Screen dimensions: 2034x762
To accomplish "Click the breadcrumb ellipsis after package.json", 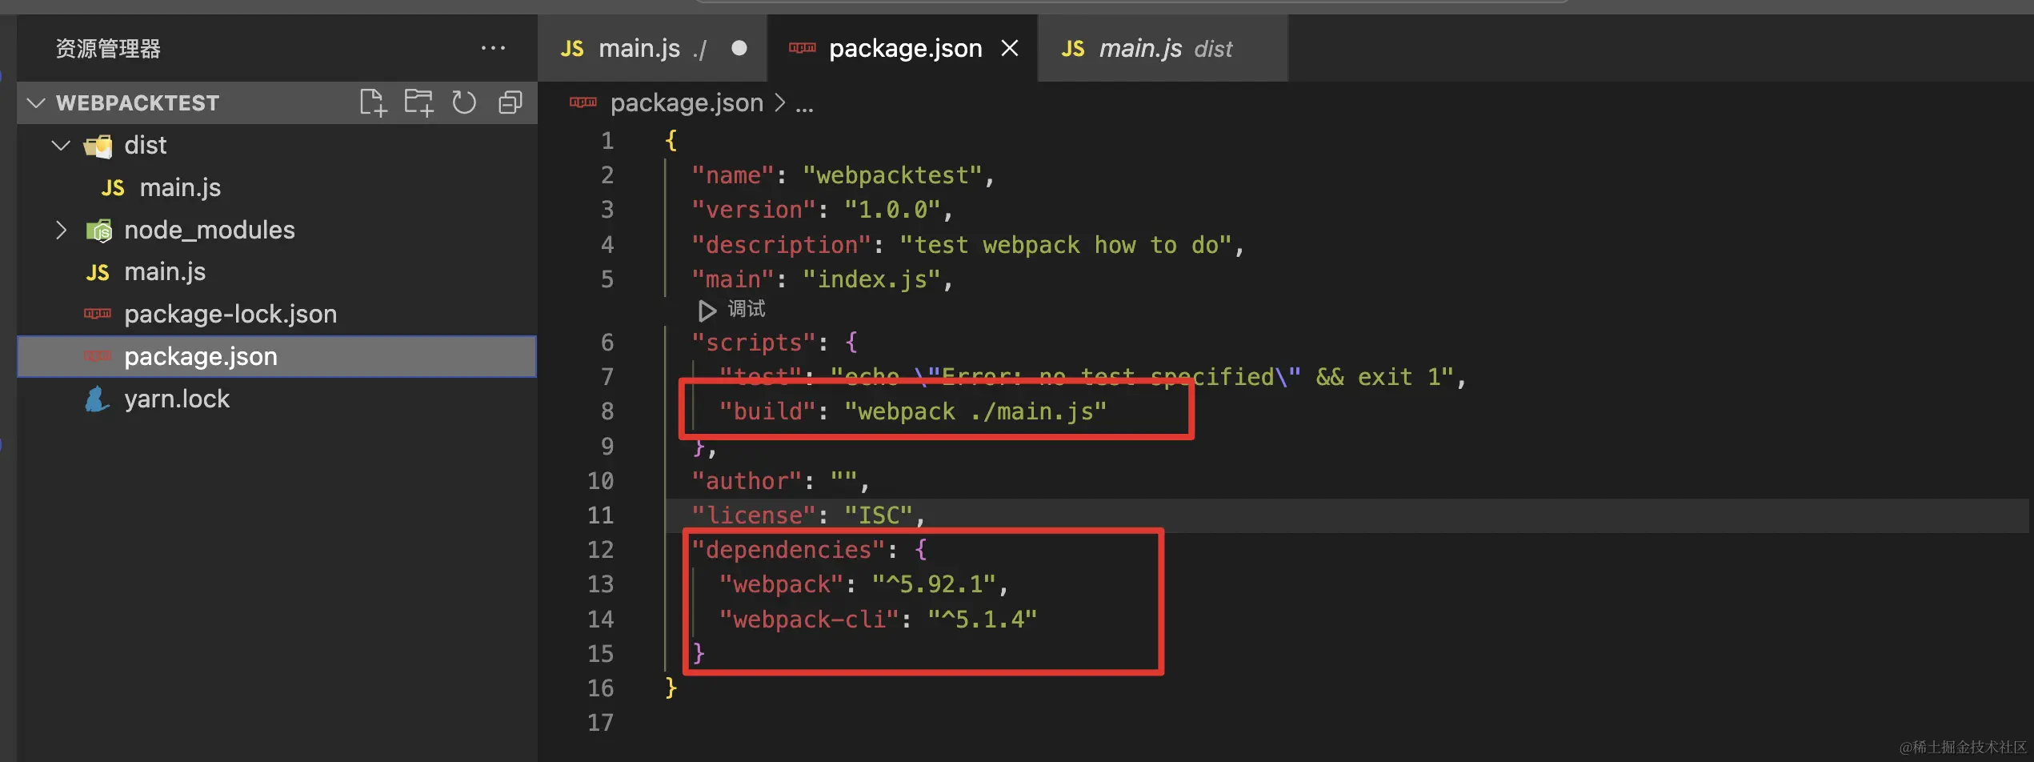I will pyautogui.click(x=804, y=104).
